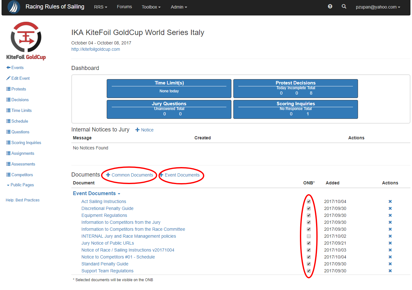Add Event Documents
This screenshot has height=290, width=412.
[179, 175]
